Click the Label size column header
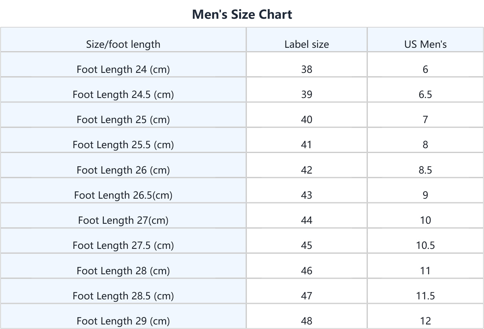The width and height of the screenshot is (484, 329). 306,44
